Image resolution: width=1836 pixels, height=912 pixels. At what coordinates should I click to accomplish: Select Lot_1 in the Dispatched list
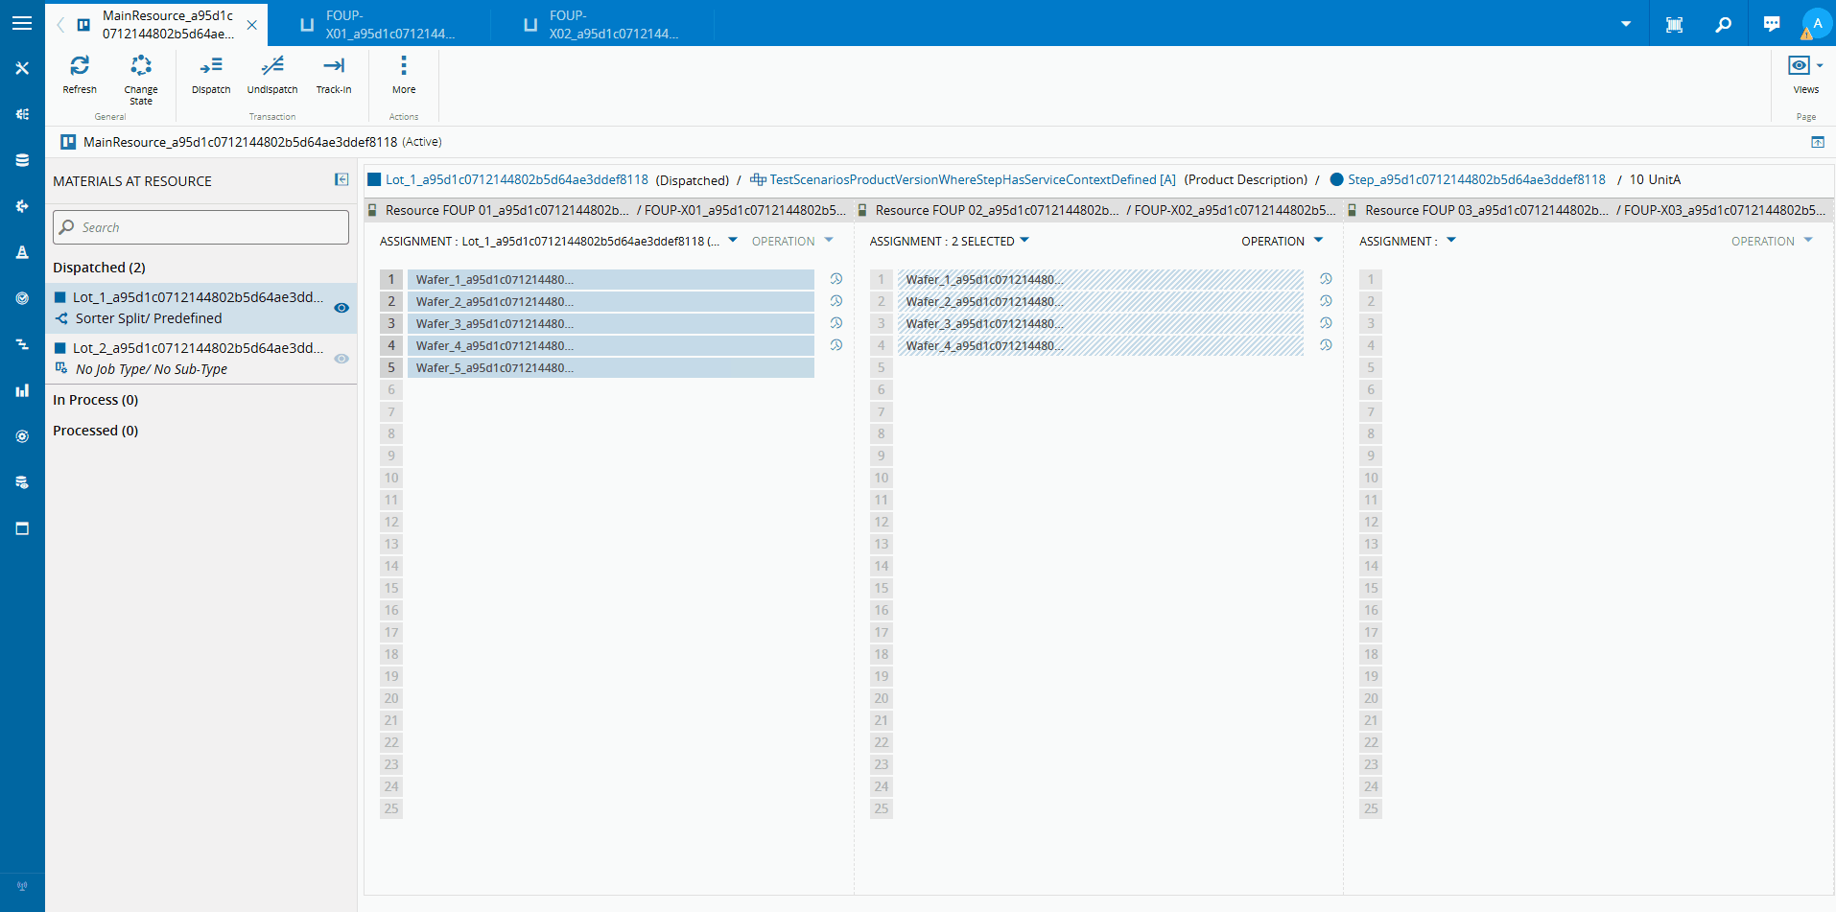point(201,308)
